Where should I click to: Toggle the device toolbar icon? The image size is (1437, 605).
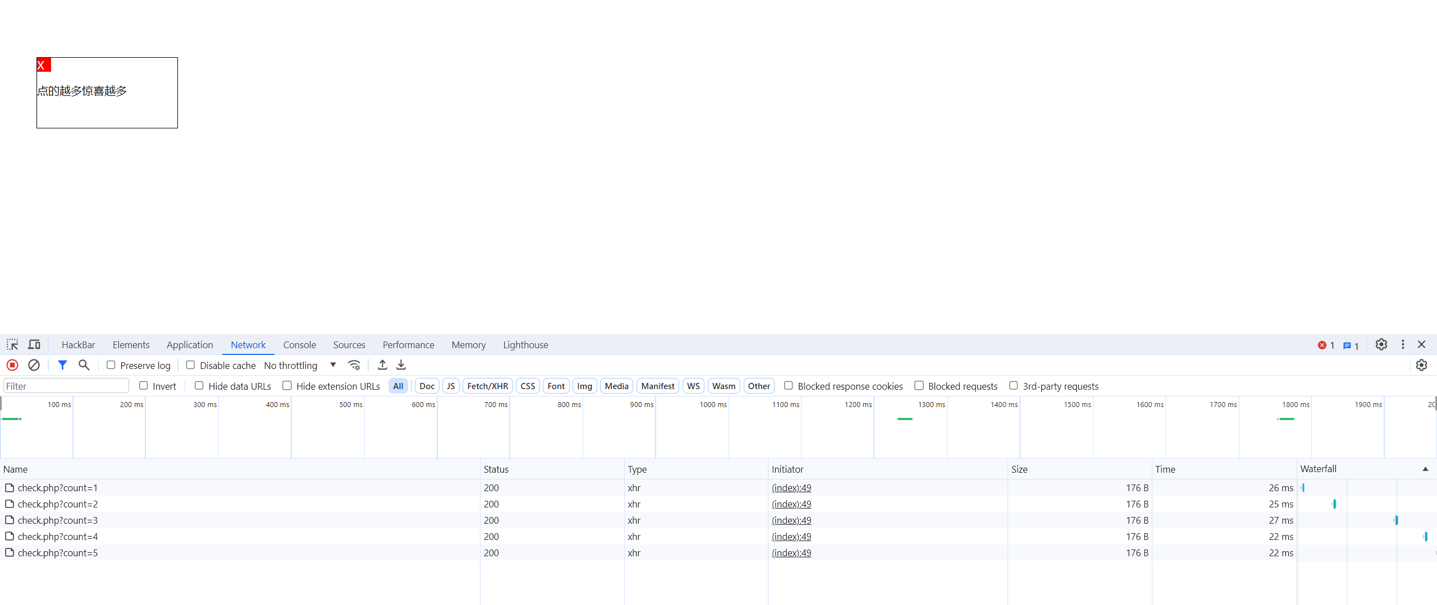[x=34, y=344]
